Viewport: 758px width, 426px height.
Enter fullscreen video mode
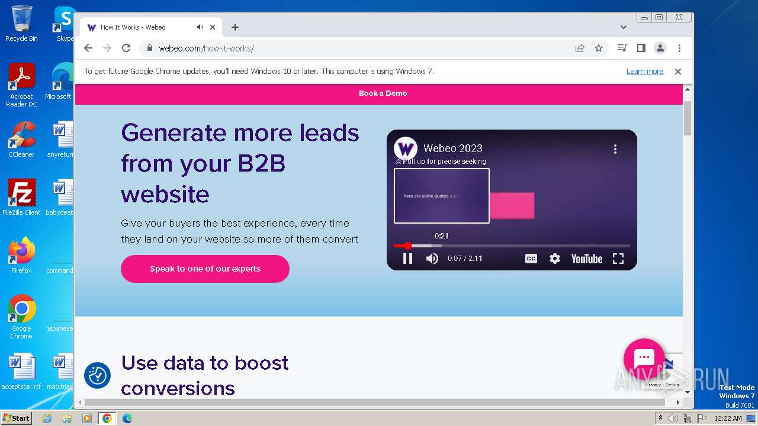(618, 259)
